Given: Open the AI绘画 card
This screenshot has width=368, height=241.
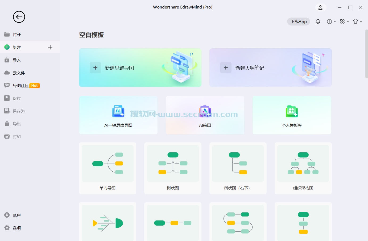Looking at the screenshot, I should click(205, 115).
